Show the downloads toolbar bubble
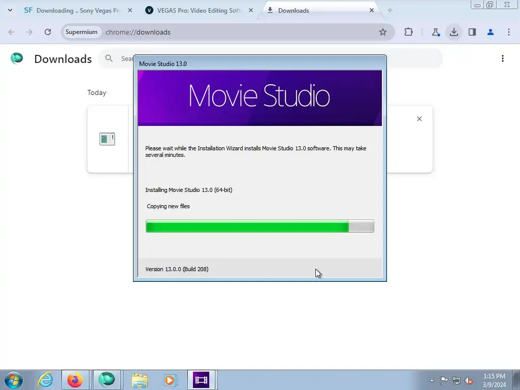Image resolution: width=520 pixels, height=390 pixels. pyautogui.click(x=453, y=32)
